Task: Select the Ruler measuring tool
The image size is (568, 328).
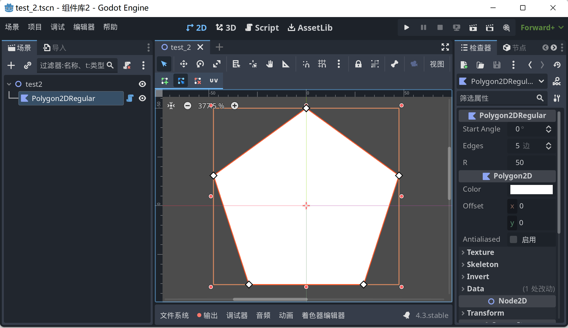Action: coord(286,64)
